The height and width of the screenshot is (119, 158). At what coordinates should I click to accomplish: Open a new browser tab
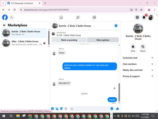45,3
